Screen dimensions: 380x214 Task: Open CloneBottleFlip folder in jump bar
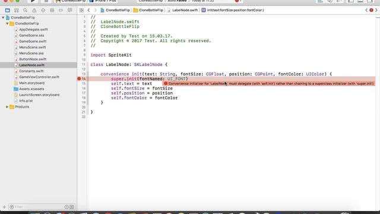(148, 10)
